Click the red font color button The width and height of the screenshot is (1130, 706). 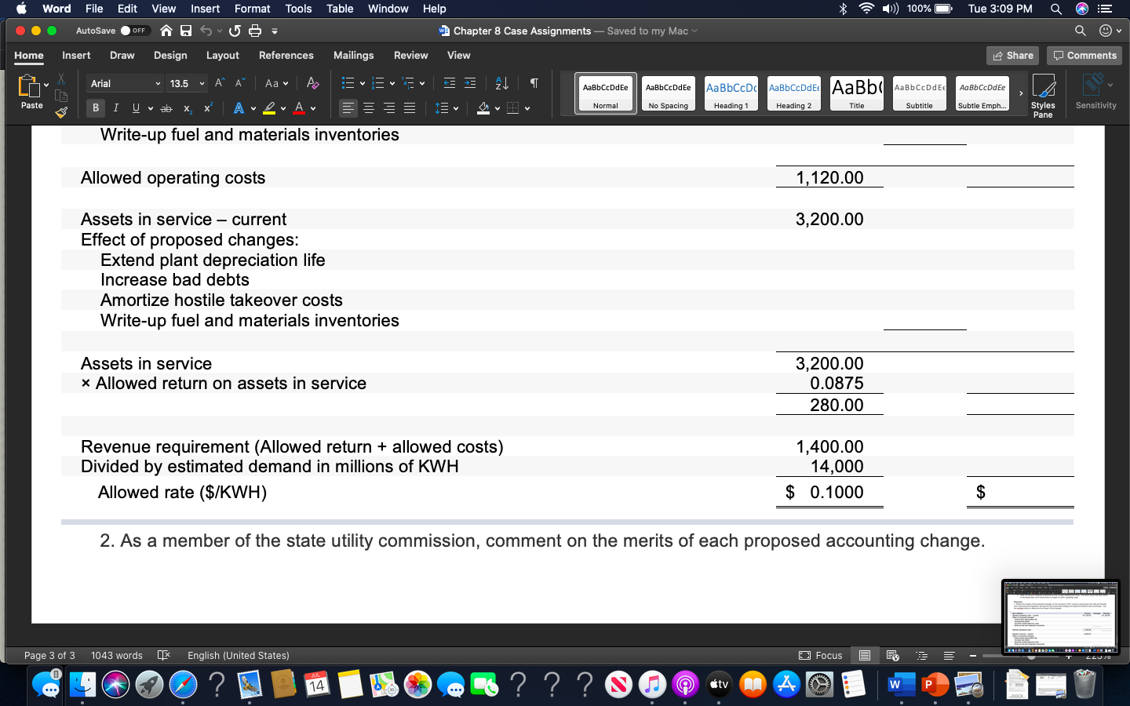coord(299,108)
